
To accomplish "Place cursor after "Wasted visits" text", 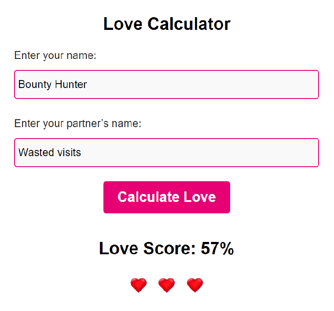I will [82, 153].
